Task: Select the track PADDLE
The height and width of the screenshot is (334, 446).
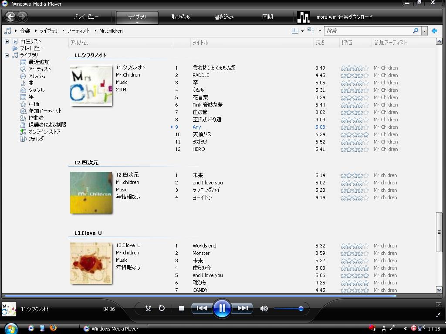Action: [x=201, y=75]
